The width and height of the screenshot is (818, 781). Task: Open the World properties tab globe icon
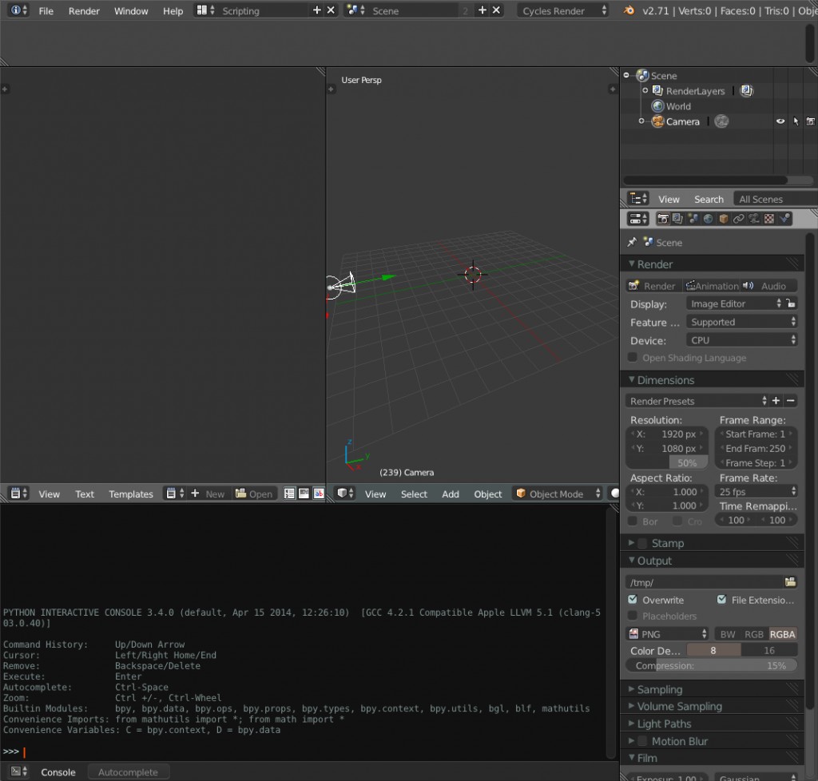[x=708, y=218]
